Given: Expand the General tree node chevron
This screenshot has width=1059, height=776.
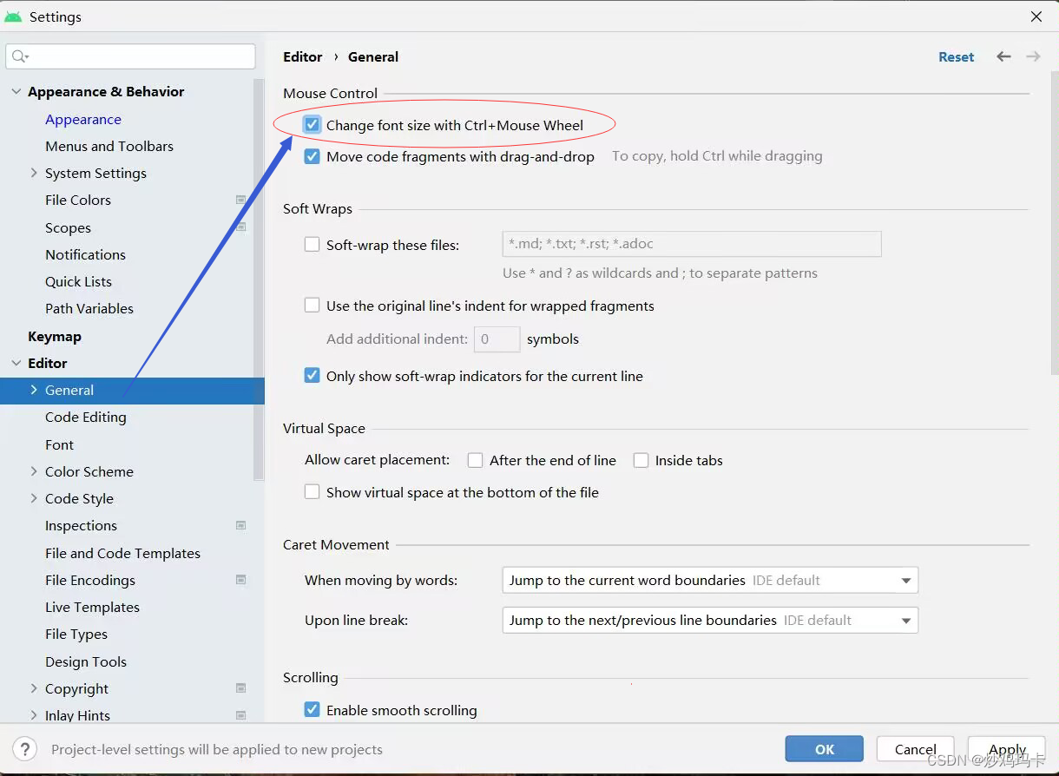Looking at the screenshot, I should click(x=34, y=390).
